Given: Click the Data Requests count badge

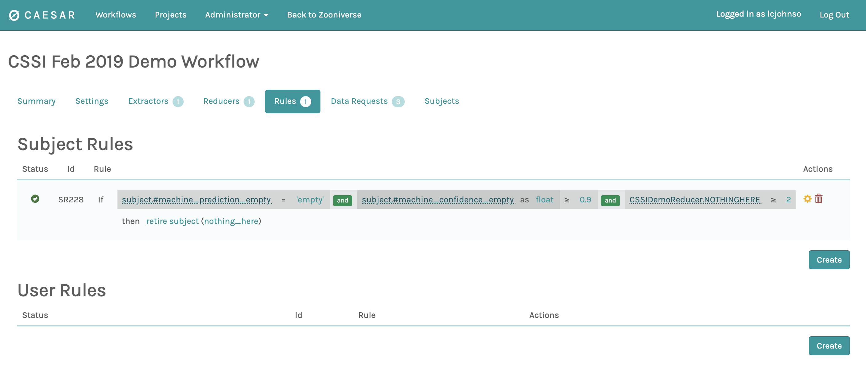Looking at the screenshot, I should [x=398, y=101].
